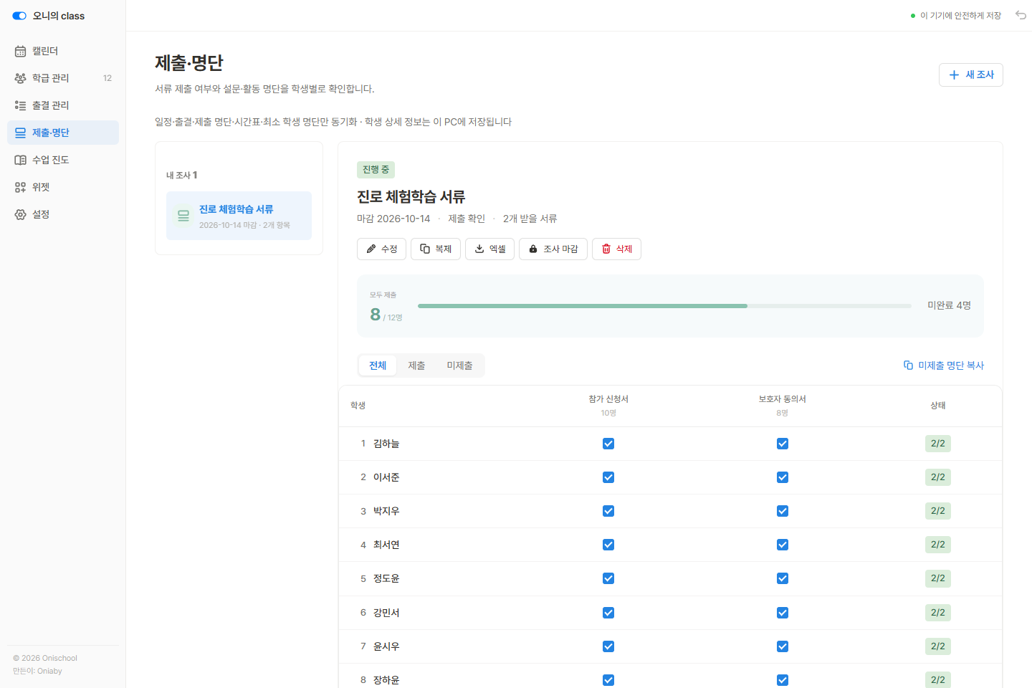Open 수업 진도 from the sidebar menu
Viewport: 1032px width, 688px height.
(63, 160)
